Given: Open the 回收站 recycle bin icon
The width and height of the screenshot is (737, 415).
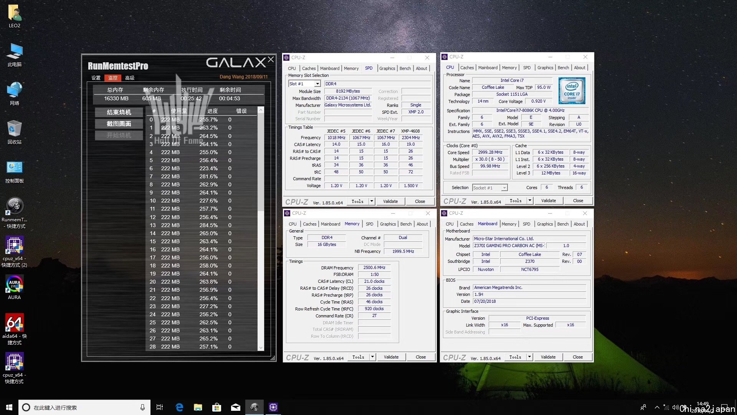Looking at the screenshot, I should 15,133.
